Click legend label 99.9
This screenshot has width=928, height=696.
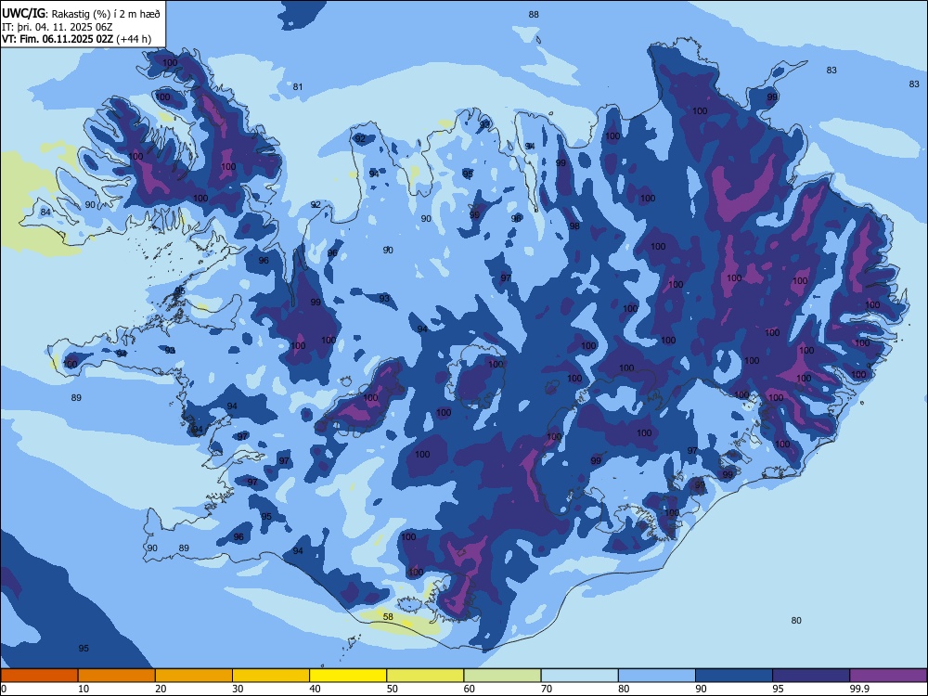(859, 689)
